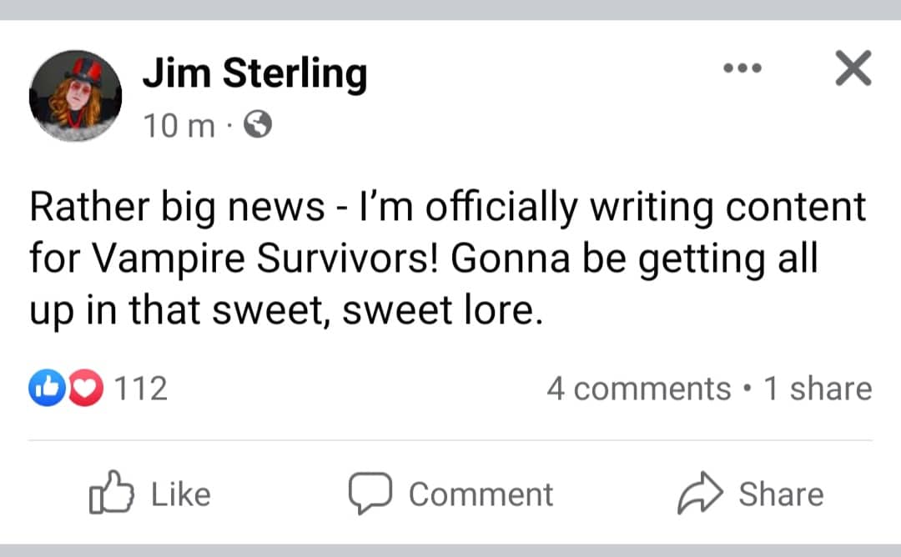This screenshot has width=901, height=557.
Task: Click the 'Rather big news' opening line
Action: pyautogui.click(x=177, y=208)
